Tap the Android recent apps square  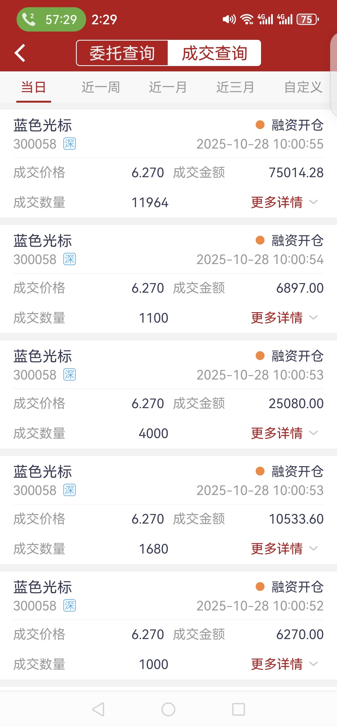(x=238, y=709)
